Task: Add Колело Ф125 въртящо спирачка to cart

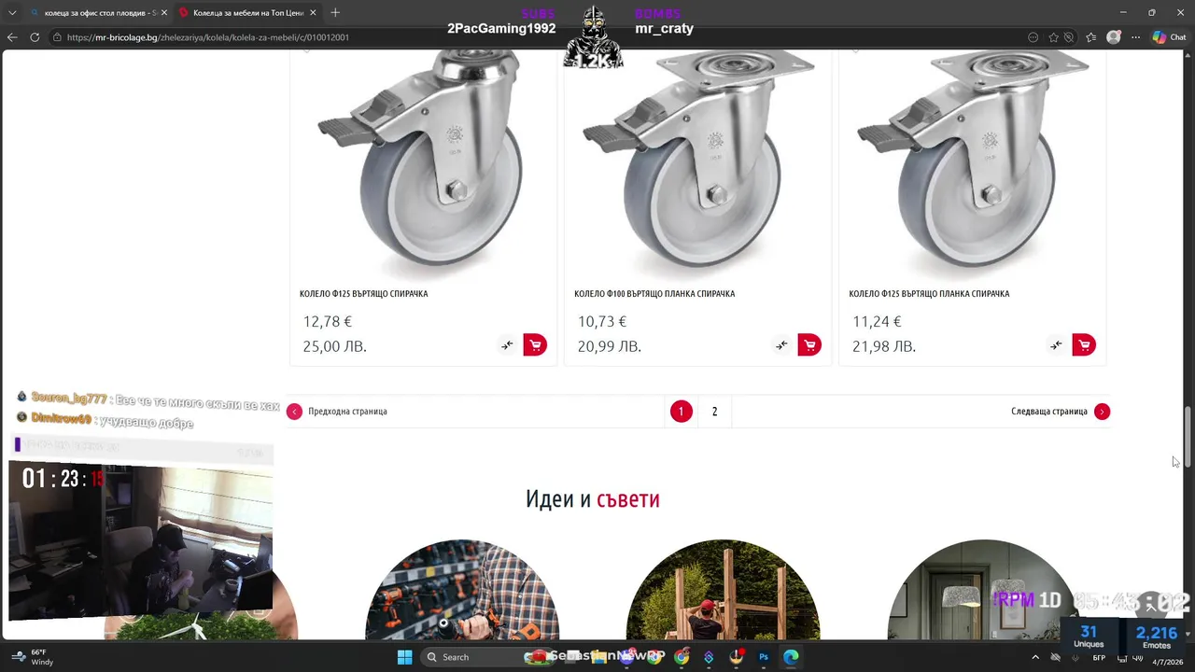Action: point(535,345)
